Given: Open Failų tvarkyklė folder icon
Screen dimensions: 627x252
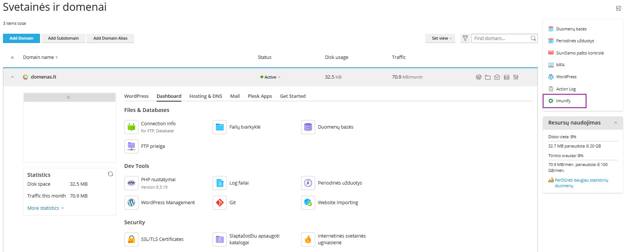Looking at the screenshot, I should pos(220,127).
